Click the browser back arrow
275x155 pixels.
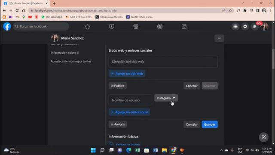[x=4, y=10]
